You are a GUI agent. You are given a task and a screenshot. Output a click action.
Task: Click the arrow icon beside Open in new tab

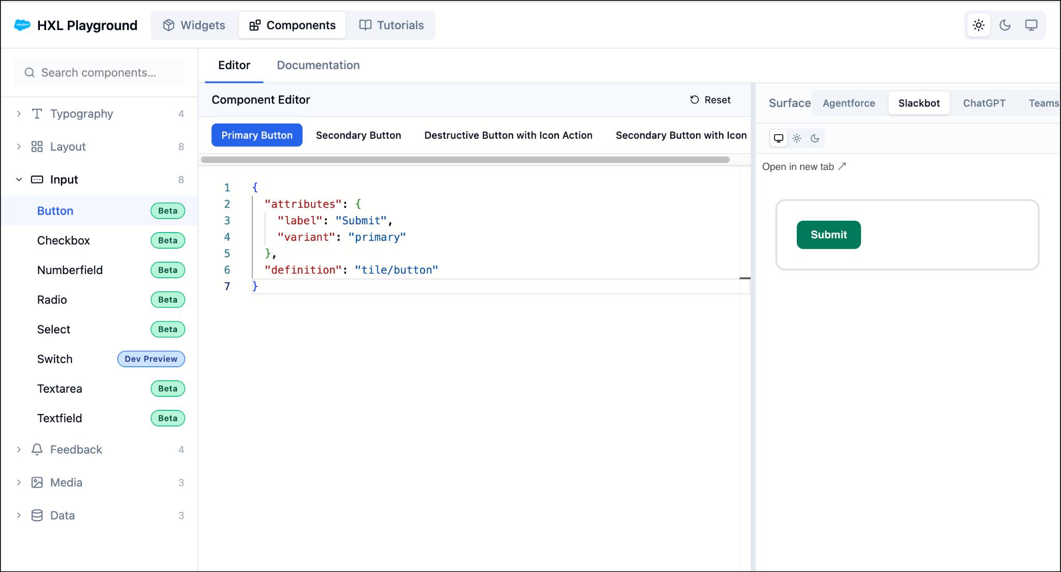842,166
